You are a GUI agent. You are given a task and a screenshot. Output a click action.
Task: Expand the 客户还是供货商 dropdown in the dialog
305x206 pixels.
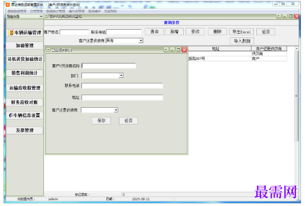tap(116, 110)
